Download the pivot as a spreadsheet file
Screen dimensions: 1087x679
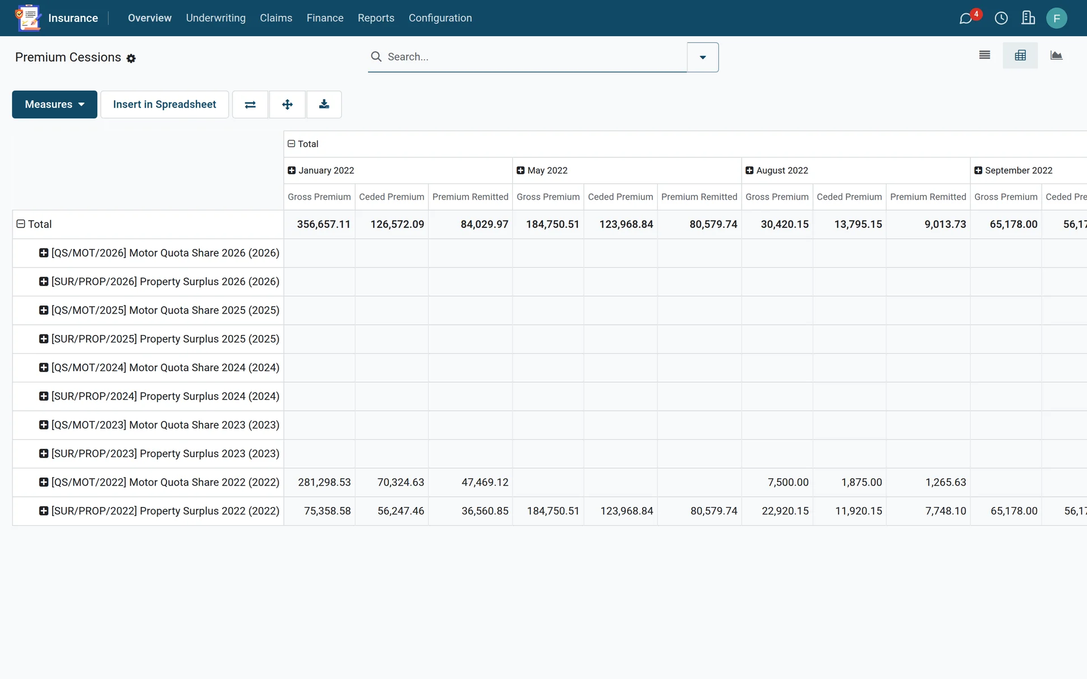point(324,104)
